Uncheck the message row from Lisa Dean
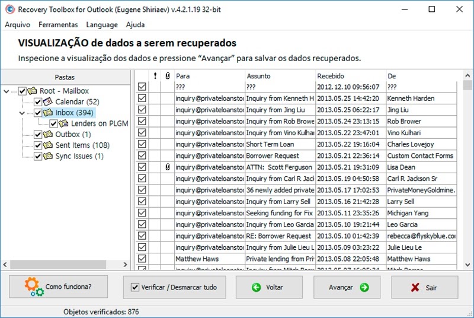Image resolution: width=474 pixels, height=318 pixels. click(x=142, y=167)
